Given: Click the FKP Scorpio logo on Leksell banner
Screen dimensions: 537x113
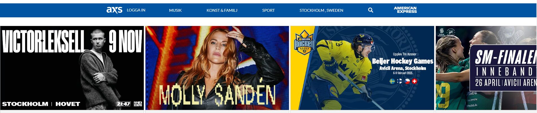Looking at the screenshot, I should pos(138,104).
